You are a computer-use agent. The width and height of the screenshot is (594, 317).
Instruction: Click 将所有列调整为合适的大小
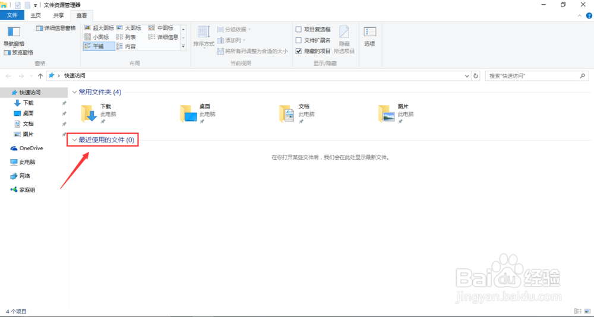click(x=252, y=51)
